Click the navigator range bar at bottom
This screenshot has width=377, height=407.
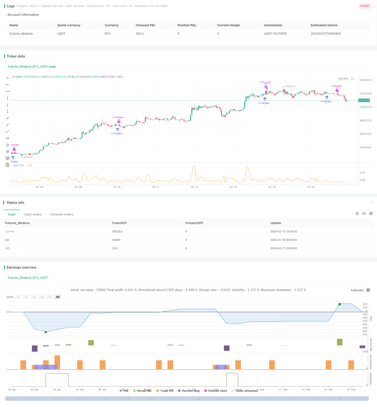187,399
